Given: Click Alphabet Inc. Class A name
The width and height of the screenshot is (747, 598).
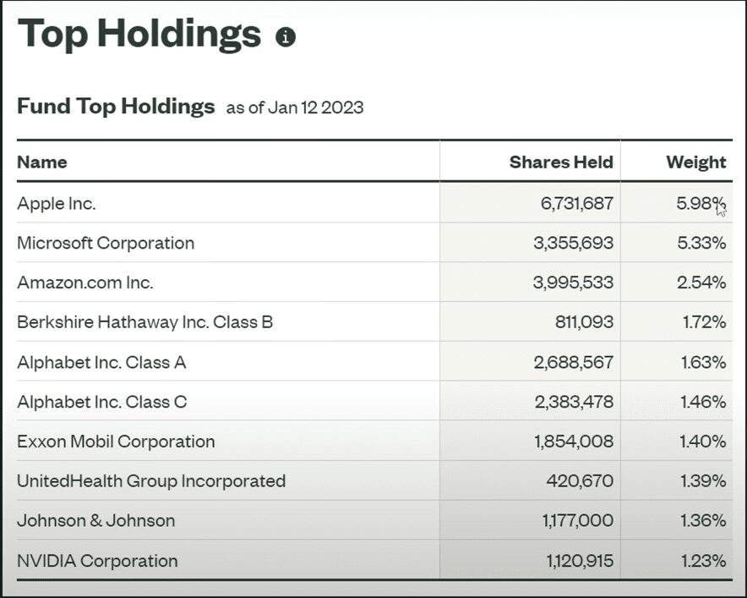Looking at the screenshot, I should coord(101,362).
